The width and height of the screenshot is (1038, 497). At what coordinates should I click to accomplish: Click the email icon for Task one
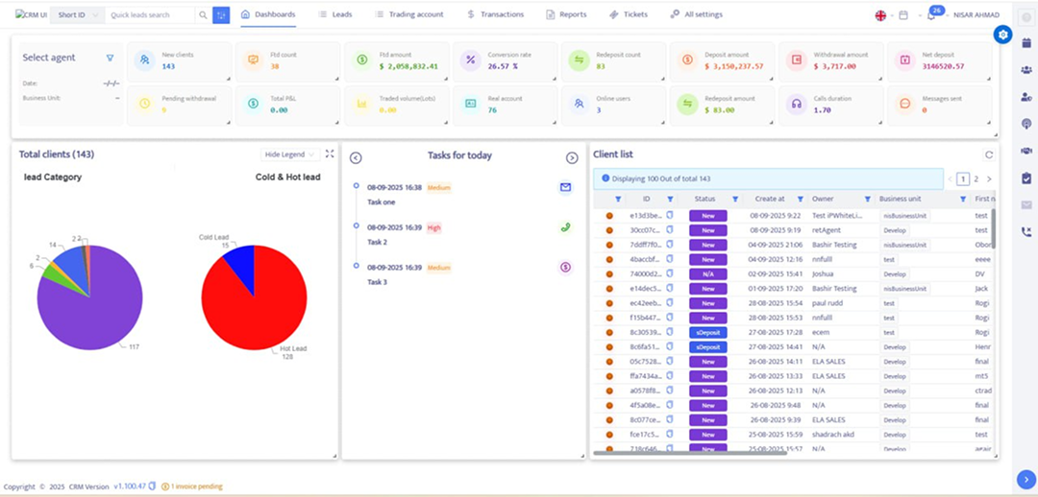[565, 188]
